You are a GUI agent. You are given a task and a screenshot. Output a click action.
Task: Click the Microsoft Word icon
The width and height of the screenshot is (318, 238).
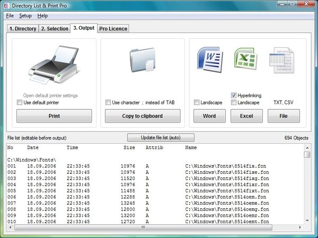[208, 61]
